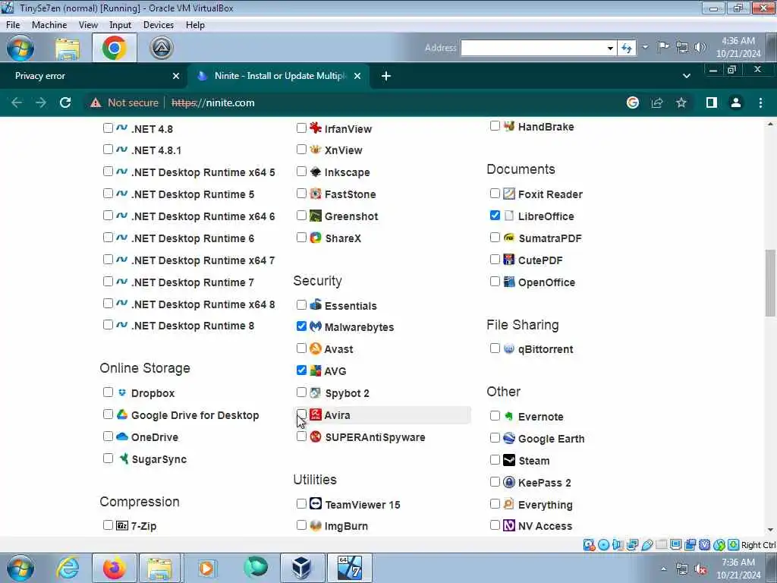Open the Chrome three-dot menu

(x=760, y=102)
